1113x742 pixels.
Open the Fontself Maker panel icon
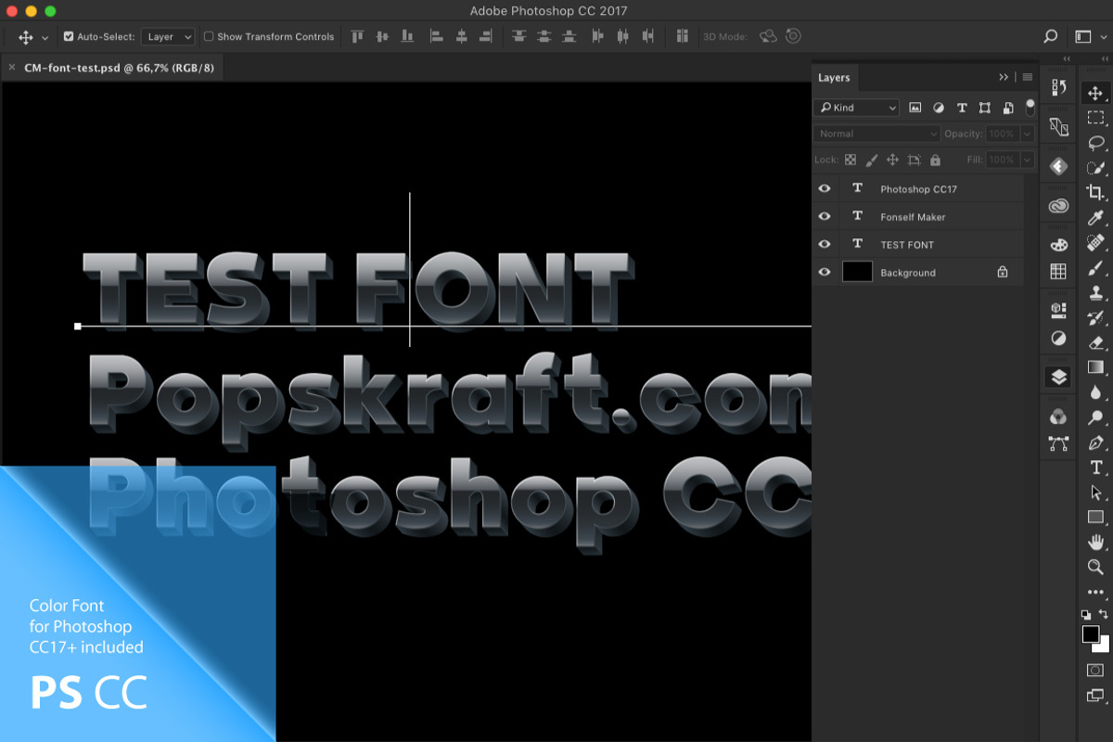click(1058, 166)
